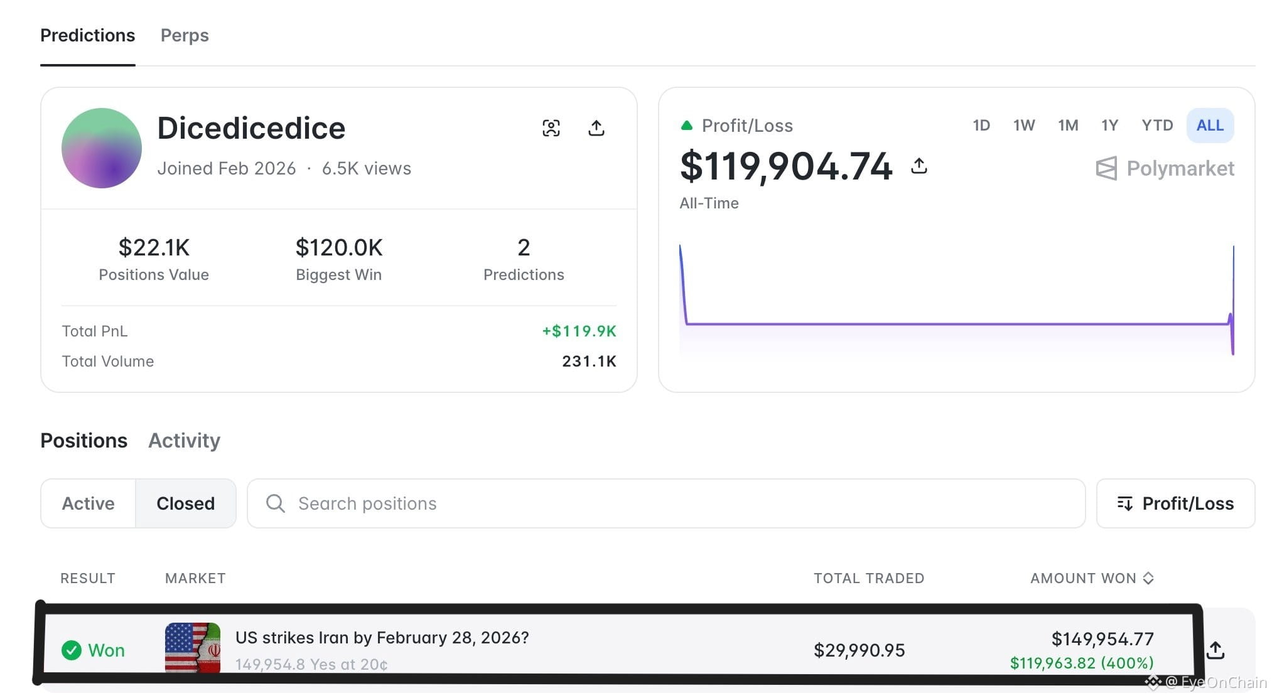Screen dimensions: 1272x698
Task: Select the 1D time range
Action: 981,126
